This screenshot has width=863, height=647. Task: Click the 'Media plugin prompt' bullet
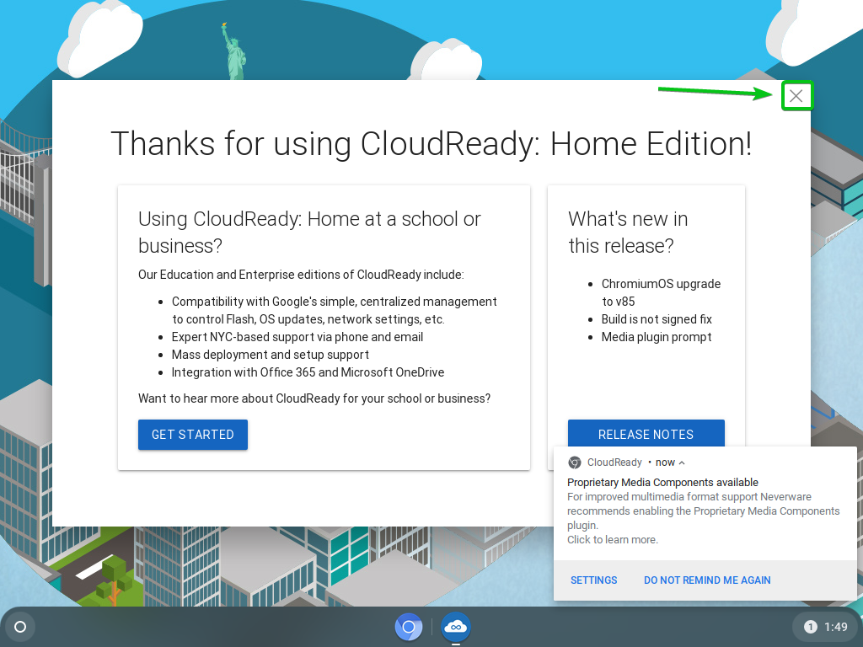click(656, 337)
